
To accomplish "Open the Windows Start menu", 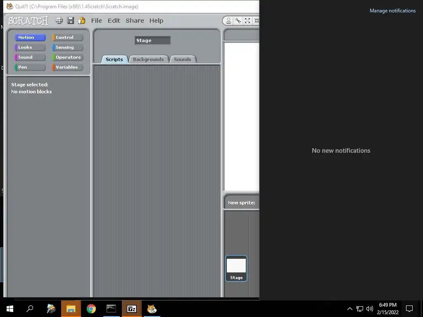I will [x=10, y=309].
